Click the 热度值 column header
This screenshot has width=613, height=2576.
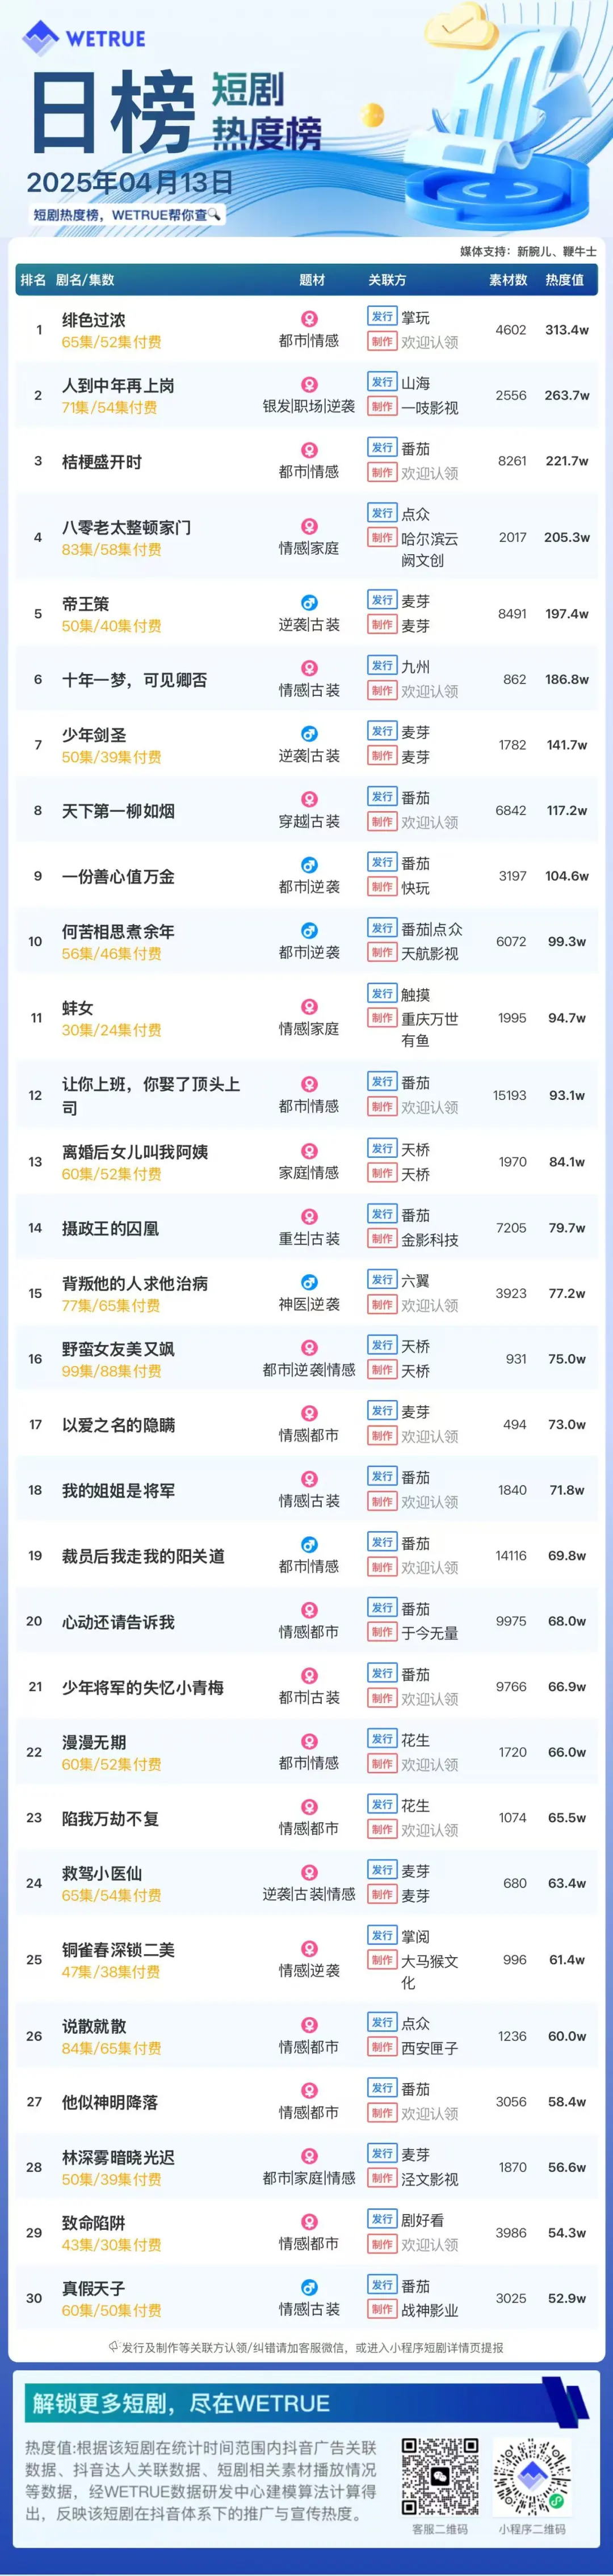[x=564, y=280]
